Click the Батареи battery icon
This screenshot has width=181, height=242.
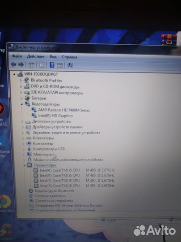tap(27, 98)
